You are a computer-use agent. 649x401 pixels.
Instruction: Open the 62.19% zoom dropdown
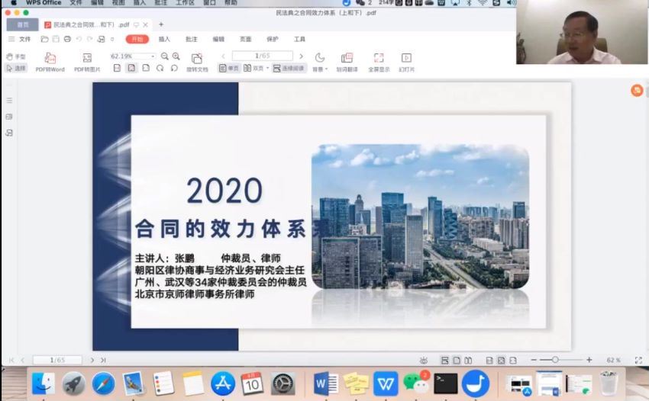coord(152,56)
